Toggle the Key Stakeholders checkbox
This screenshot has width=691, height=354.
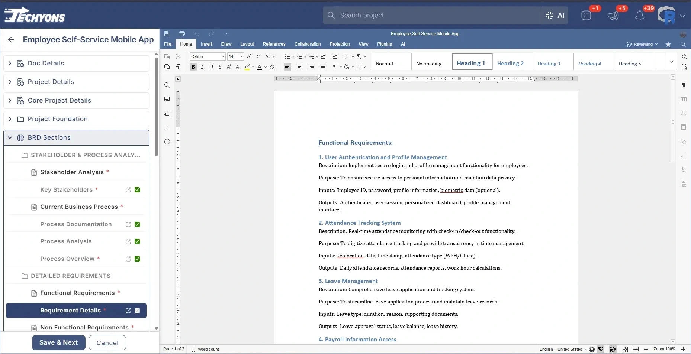[137, 190]
